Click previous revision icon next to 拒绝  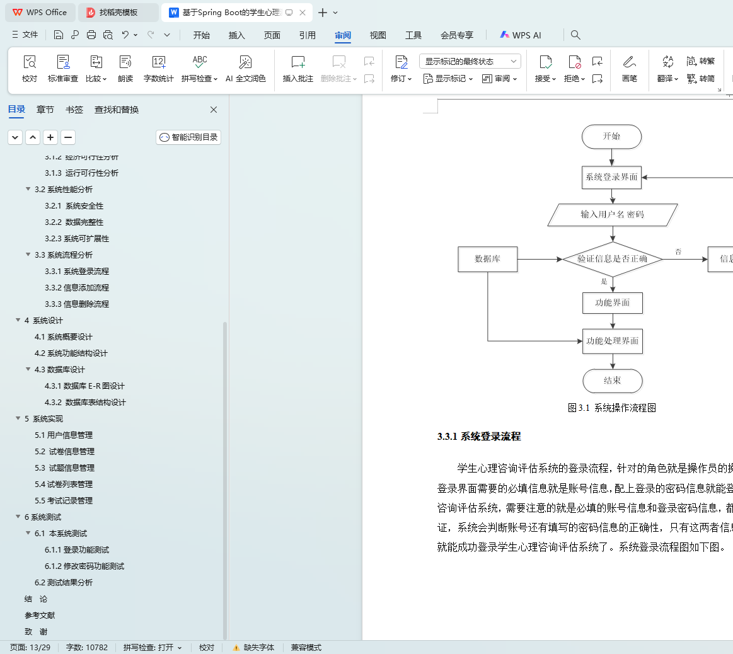pos(597,60)
